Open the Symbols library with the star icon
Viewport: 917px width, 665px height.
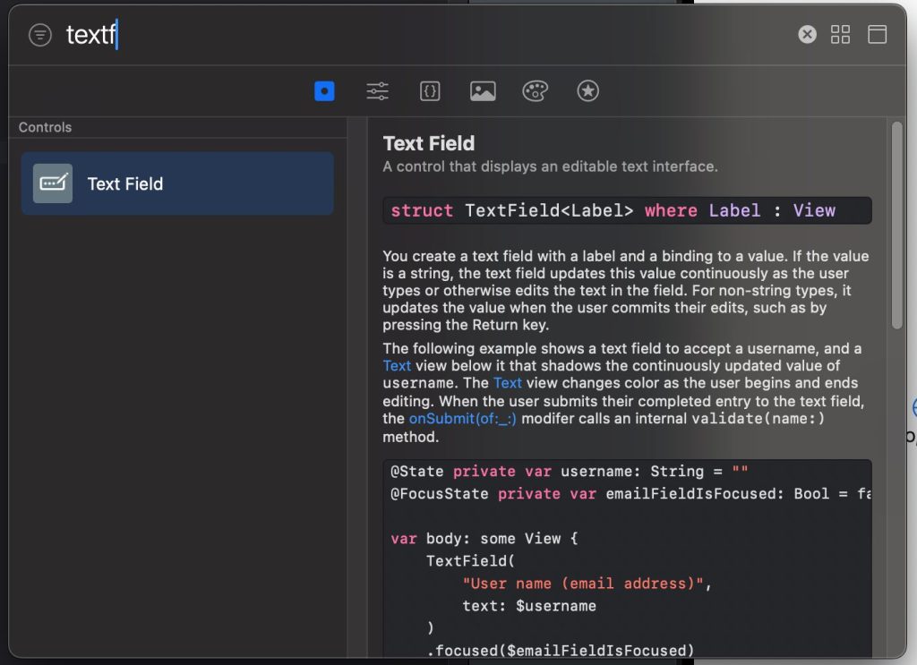point(587,91)
